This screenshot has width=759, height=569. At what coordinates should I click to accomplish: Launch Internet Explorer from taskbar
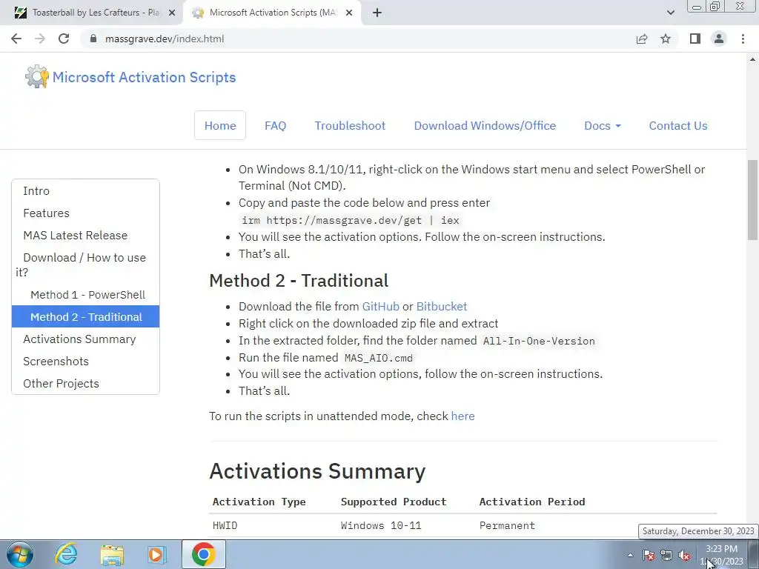pos(66,554)
